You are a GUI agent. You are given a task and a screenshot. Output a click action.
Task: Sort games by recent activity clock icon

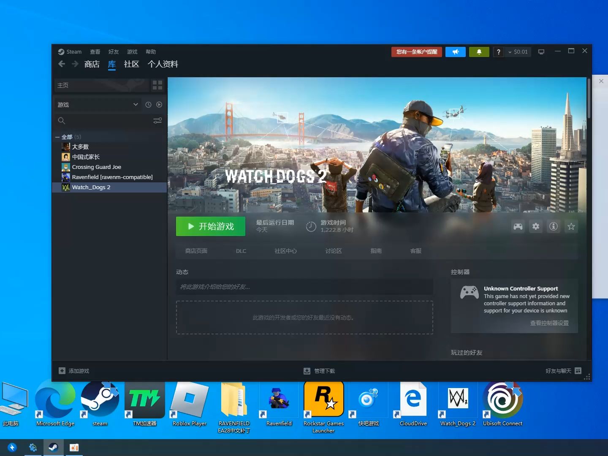tap(148, 105)
